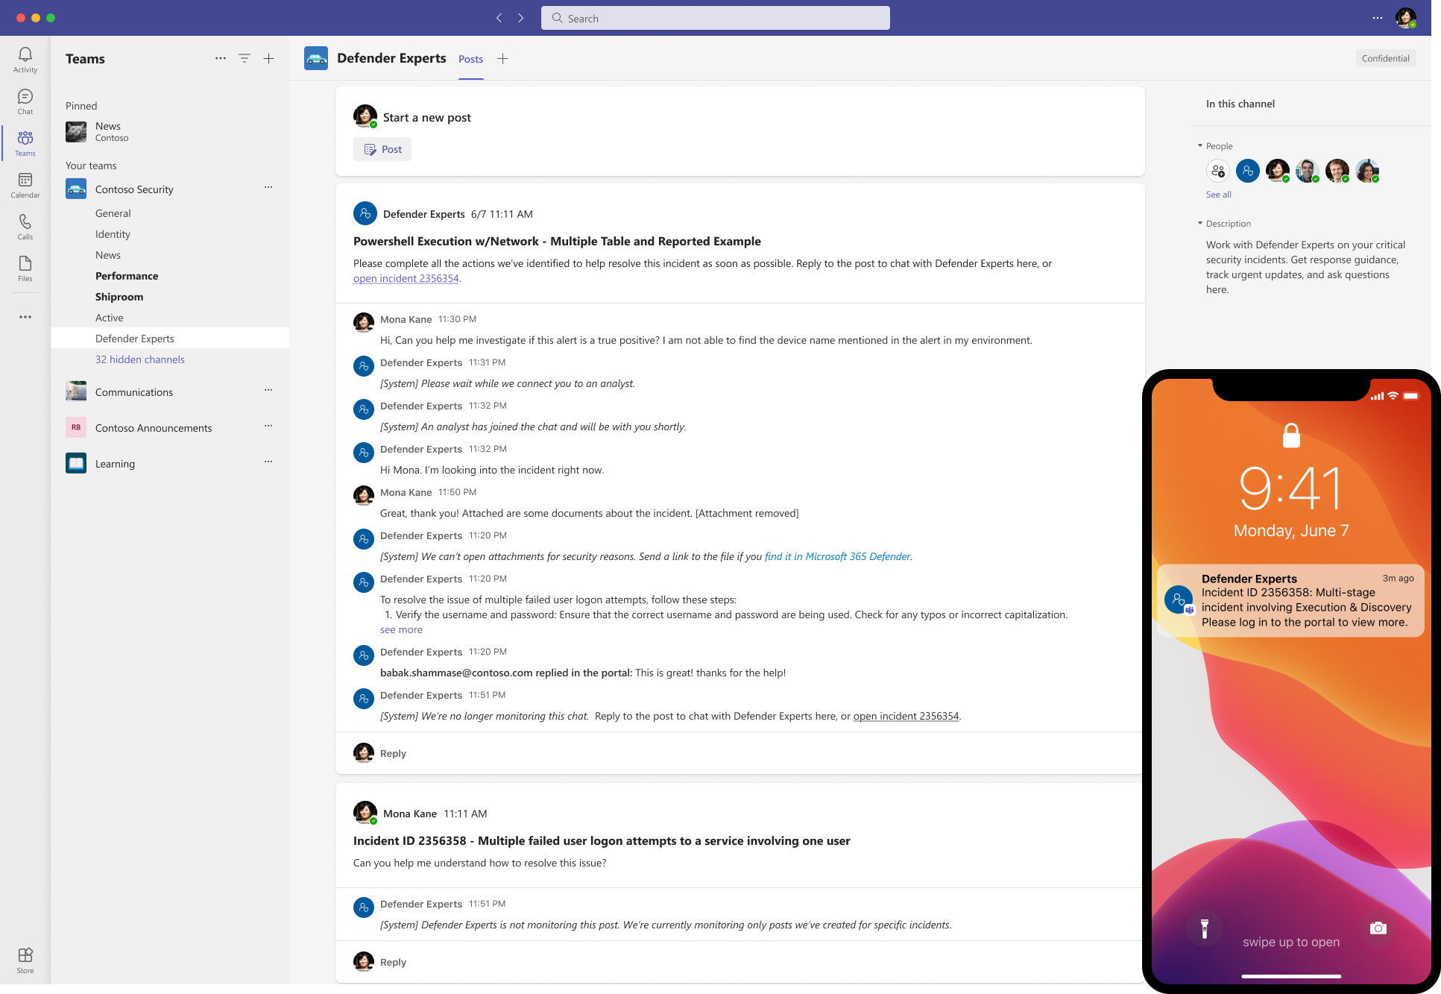Viewport: 1441px width, 994px height.
Task: Switch to the Posts tab
Action: point(470,59)
